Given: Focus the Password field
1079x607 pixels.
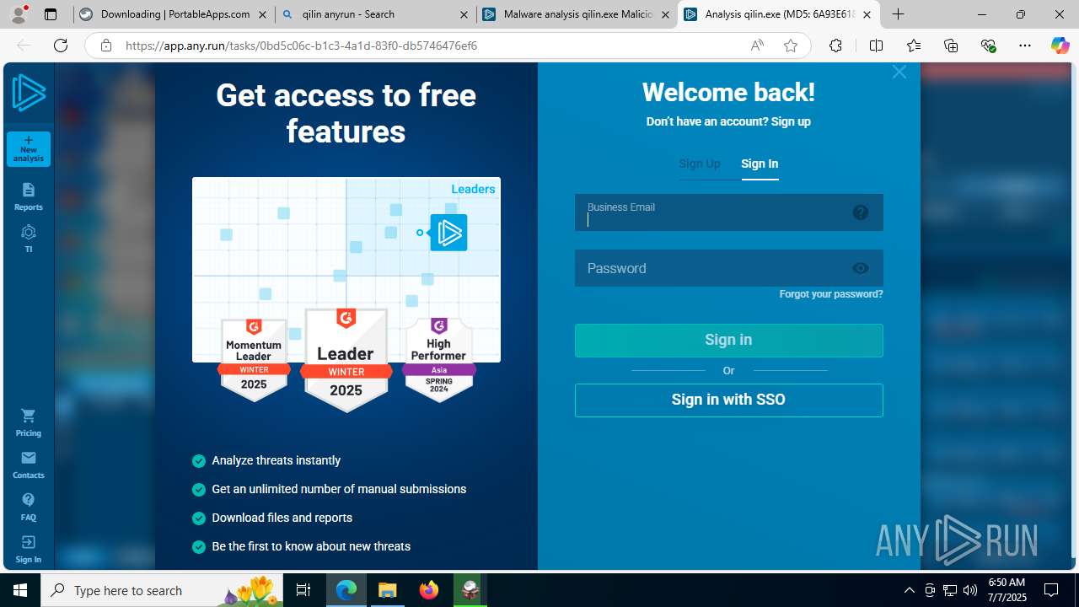Looking at the screenshot, I should 729,268.
